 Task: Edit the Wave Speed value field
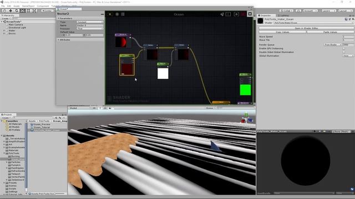(348, 36)
